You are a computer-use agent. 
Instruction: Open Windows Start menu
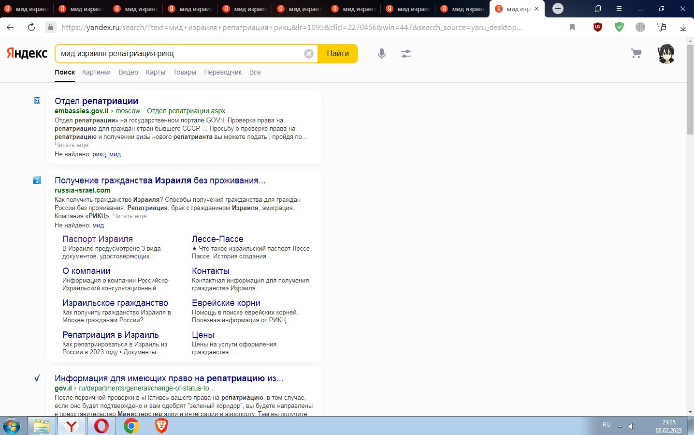(11, 426)
